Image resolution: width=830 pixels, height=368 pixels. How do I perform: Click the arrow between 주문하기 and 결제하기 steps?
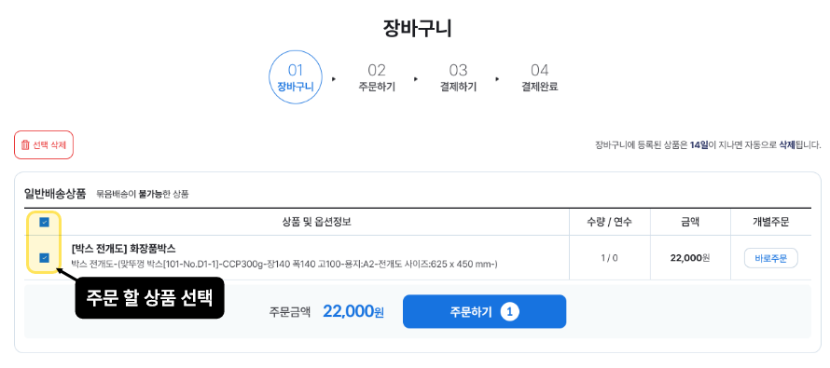tap(416, 79)
